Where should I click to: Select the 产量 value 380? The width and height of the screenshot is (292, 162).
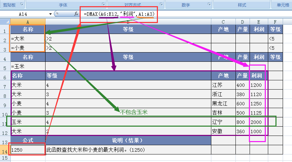pos(242,94)
